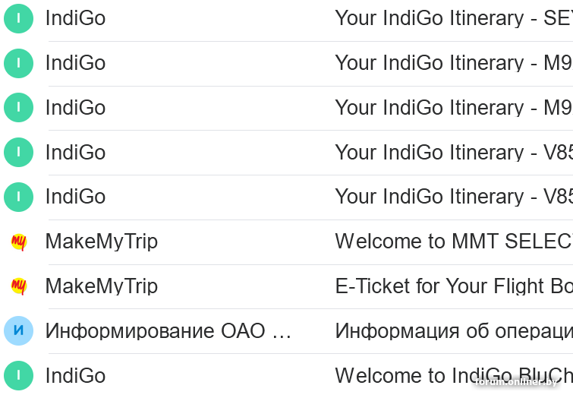Click avatar of the lower M9 itinerary email
The image size is (573, 398).
tap(18, 108)
